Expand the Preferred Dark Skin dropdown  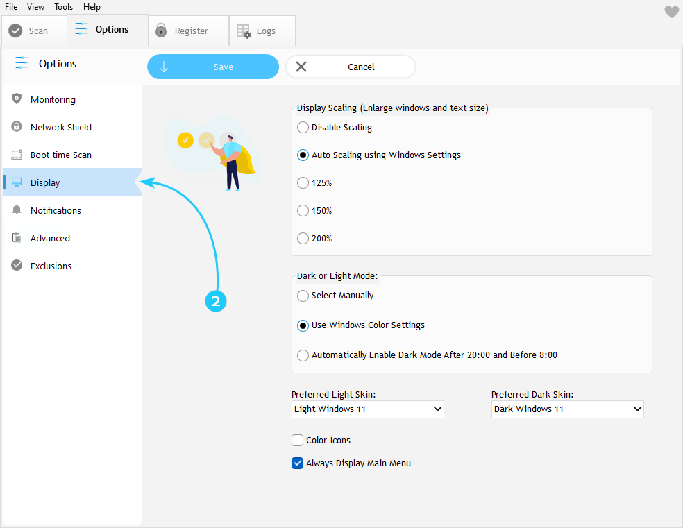[x=567, y=409]
